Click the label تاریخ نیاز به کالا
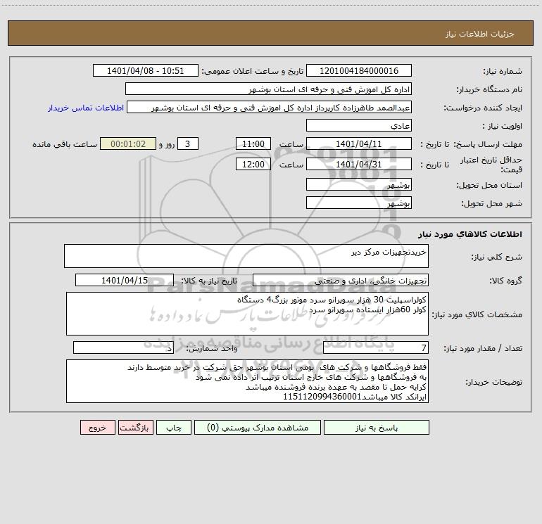Image resolution: width=542 pixels, height=524 pixels. (x=210, y=281)
